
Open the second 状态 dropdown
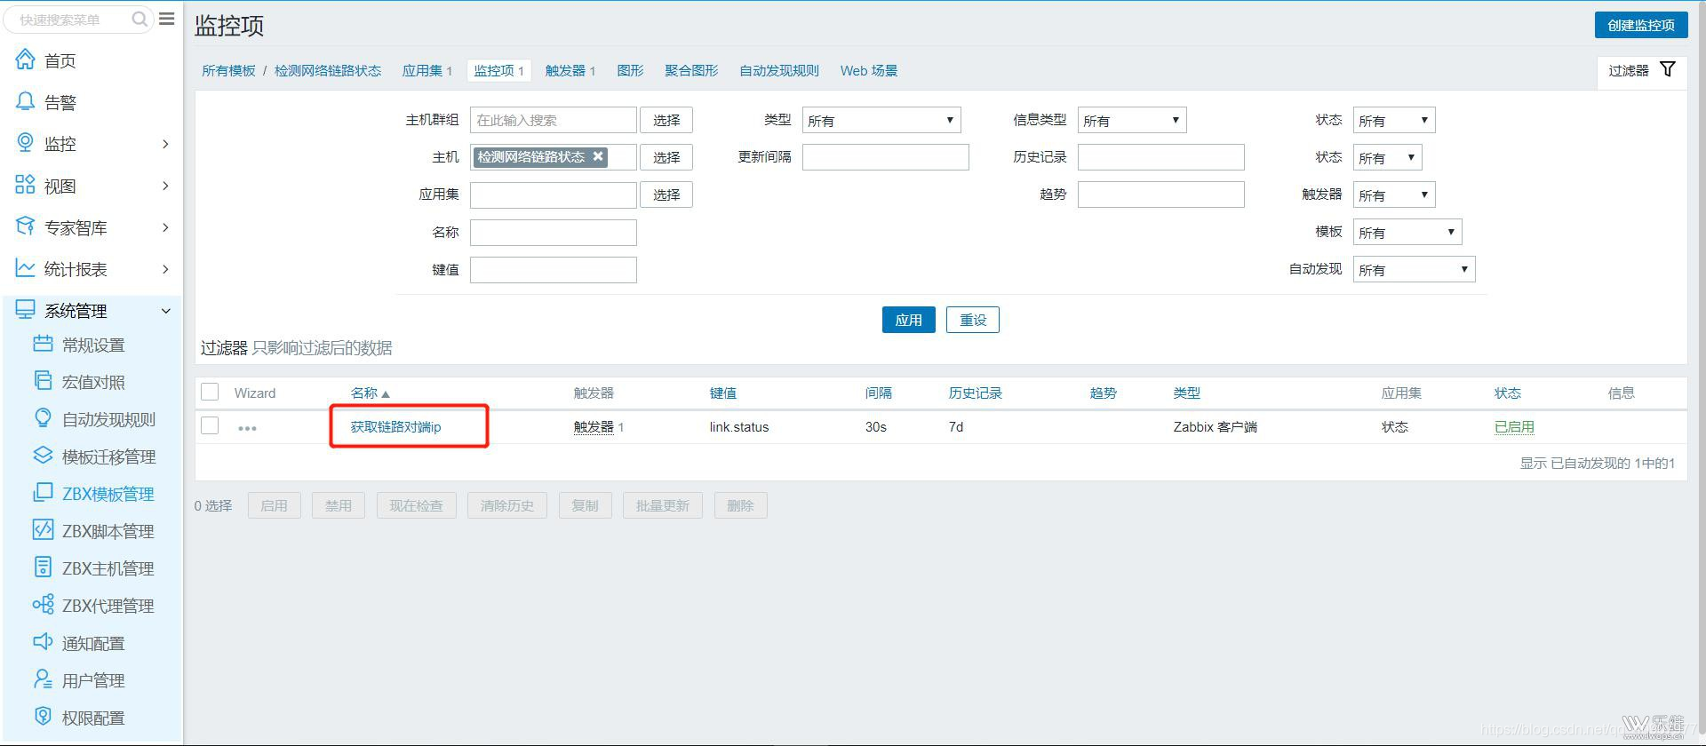[1387, 157]
